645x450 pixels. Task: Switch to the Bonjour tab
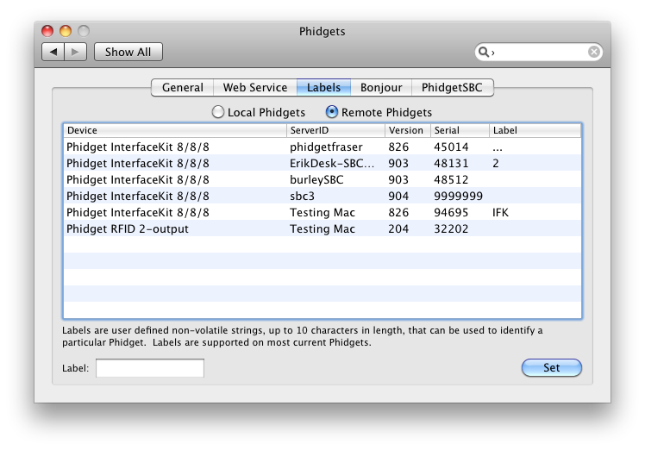(x=381, y=87)
